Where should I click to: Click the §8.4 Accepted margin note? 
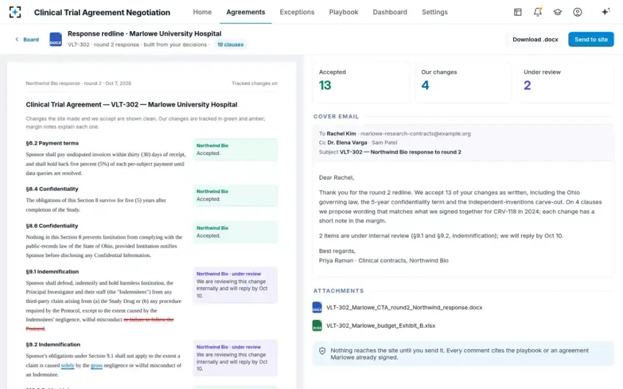(235, 196)
